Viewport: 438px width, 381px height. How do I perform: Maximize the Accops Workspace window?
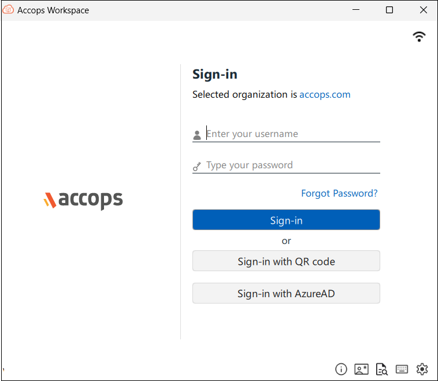389,10
